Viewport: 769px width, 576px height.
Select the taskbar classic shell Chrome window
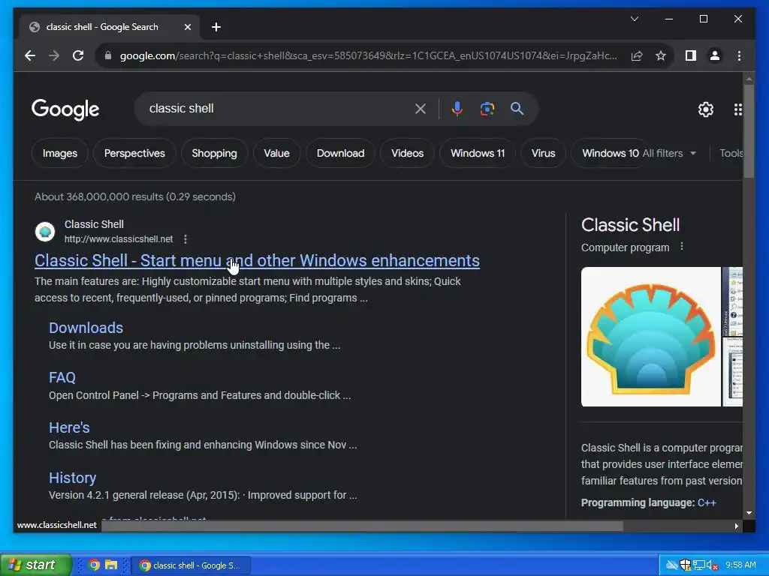(191, 565)
